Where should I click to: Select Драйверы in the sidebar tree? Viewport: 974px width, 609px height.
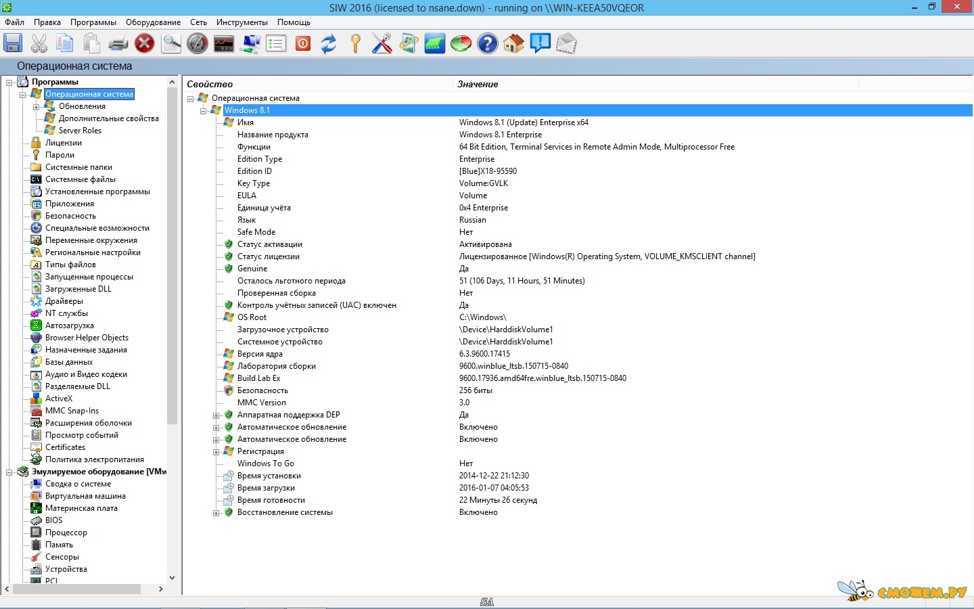pyautogui.click(x=64, y=301)
